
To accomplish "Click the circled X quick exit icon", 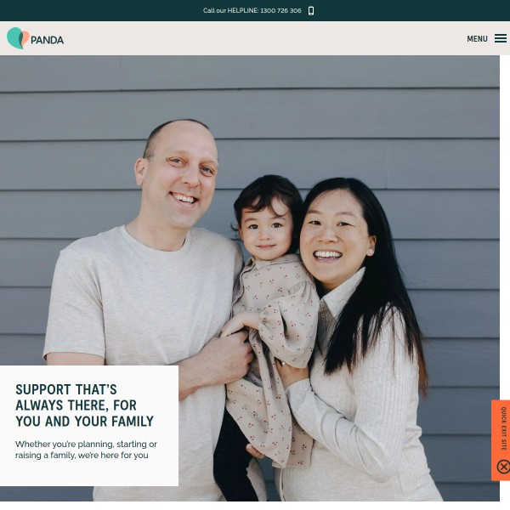I will [x=503, y=467].
